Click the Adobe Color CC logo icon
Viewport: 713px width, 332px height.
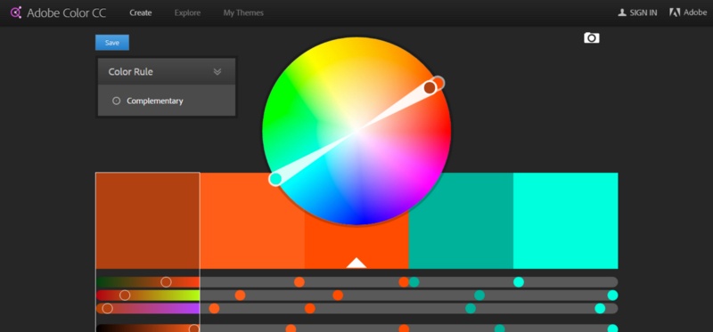point(16,12)
